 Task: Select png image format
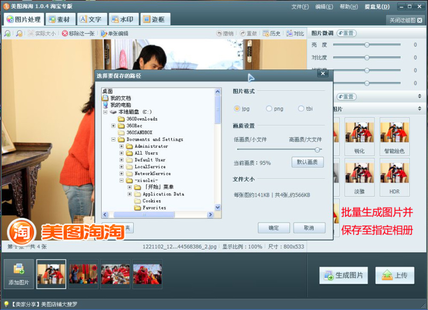click(269, 109)
